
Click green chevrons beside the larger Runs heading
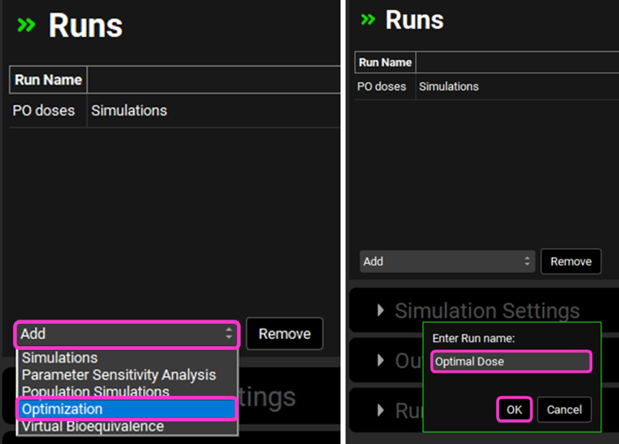26,26
